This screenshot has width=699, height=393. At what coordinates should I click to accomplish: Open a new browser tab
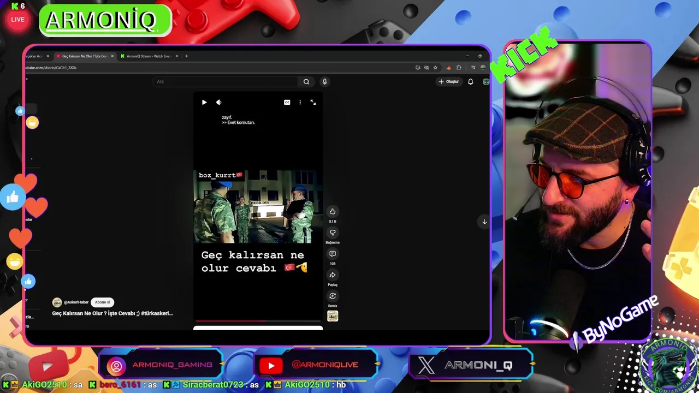186,56
